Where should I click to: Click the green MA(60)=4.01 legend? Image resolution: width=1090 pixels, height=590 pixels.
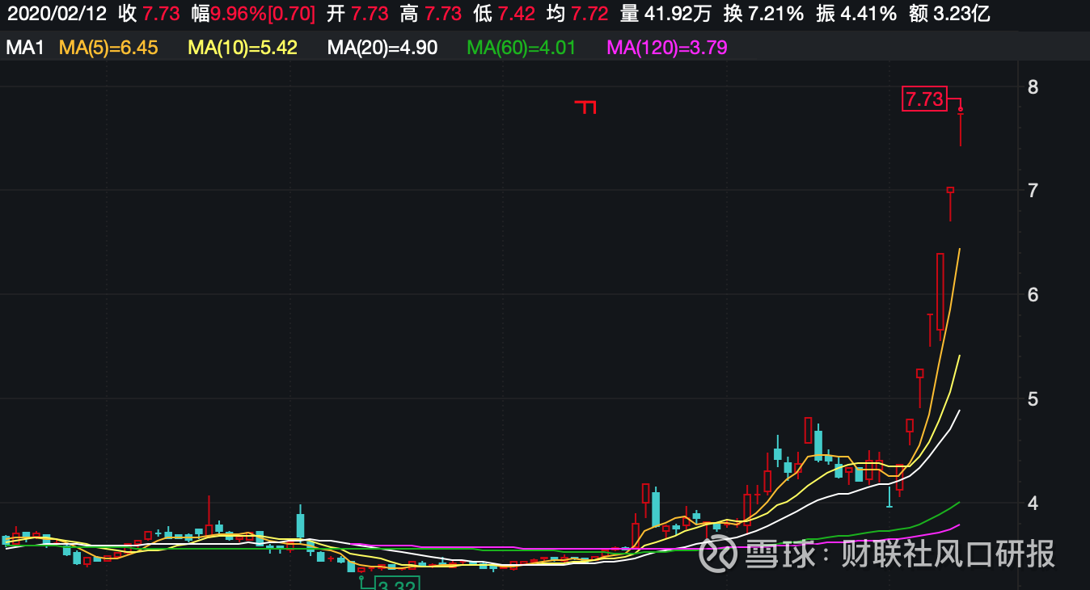click(522, 48)
